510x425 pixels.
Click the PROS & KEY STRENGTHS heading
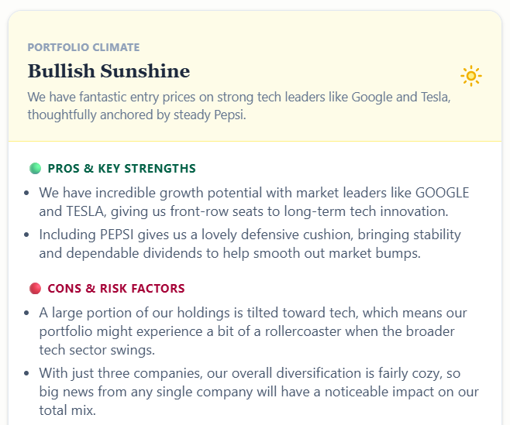122,169
